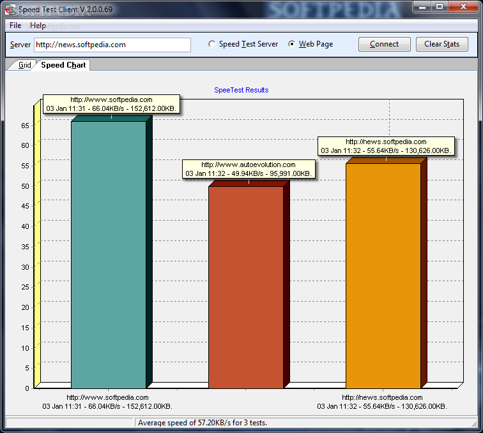Select the Speed Chart tab
The width and height of the screenshot is (483, 433).
[63, 65]
